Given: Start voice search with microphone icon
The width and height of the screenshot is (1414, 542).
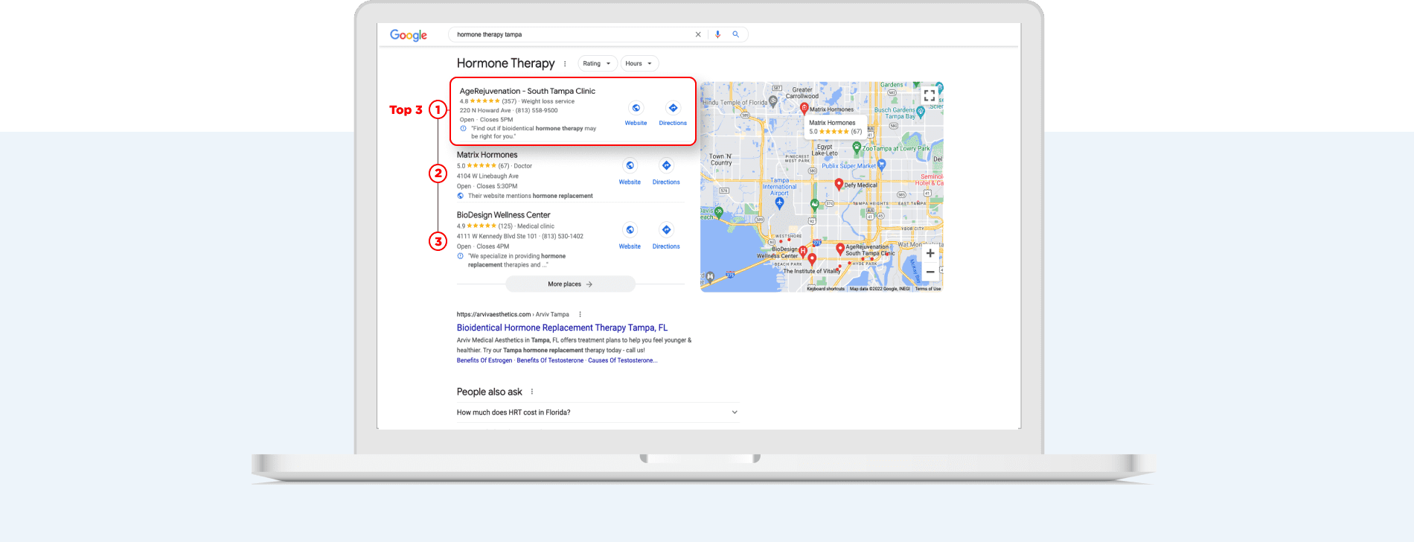Looking at the screenshot, I should (718, 34).
